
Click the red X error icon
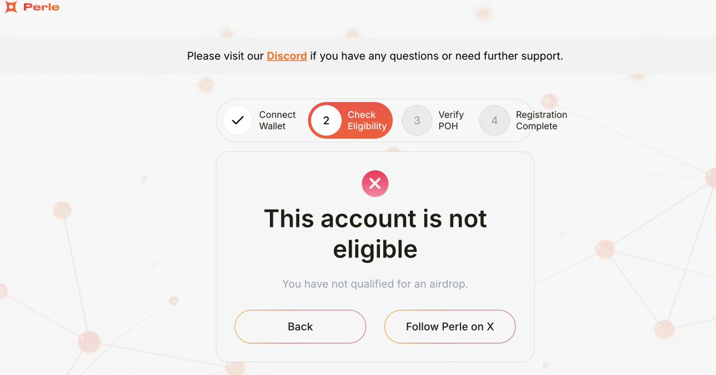point(375,184)
